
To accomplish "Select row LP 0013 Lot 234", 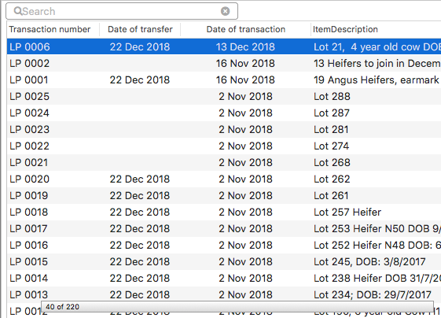I will [224, 294].
